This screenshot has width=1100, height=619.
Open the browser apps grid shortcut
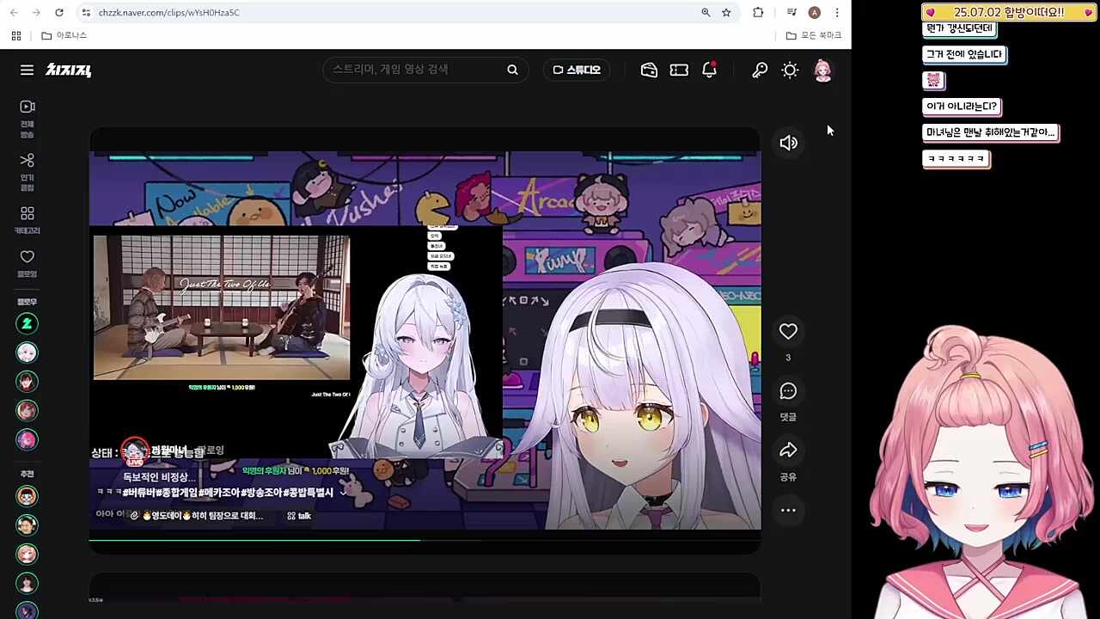pos(15,35)
